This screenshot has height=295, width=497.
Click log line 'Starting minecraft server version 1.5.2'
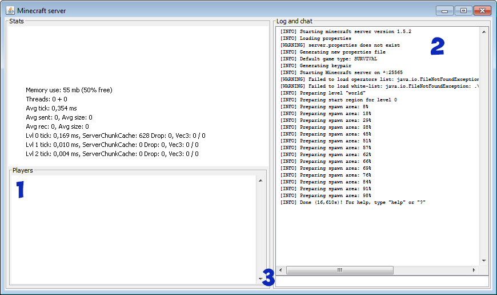click(346, 31)
